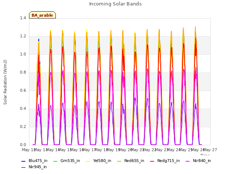Click the 0.8 y-axis tick label

pos(23,72)
